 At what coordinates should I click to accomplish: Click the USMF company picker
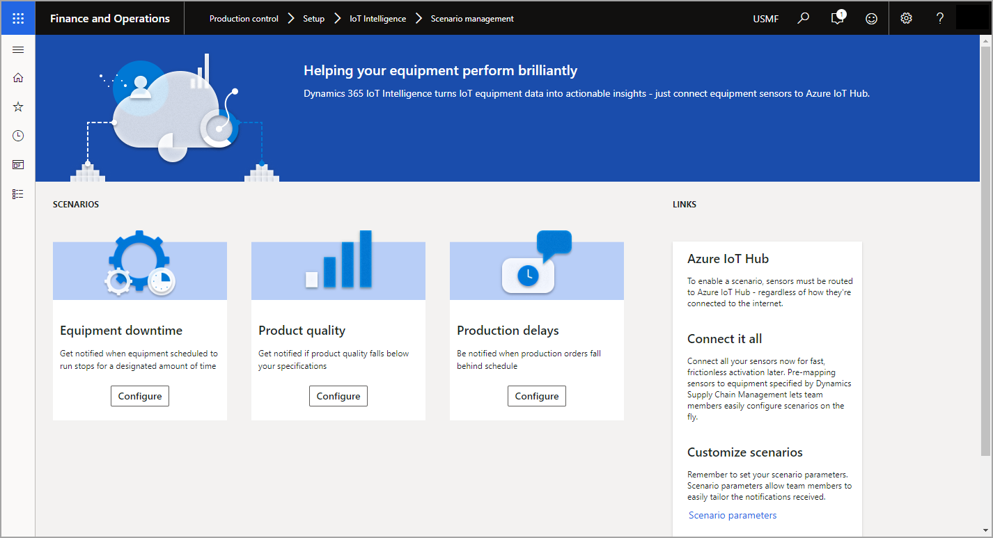766,19
